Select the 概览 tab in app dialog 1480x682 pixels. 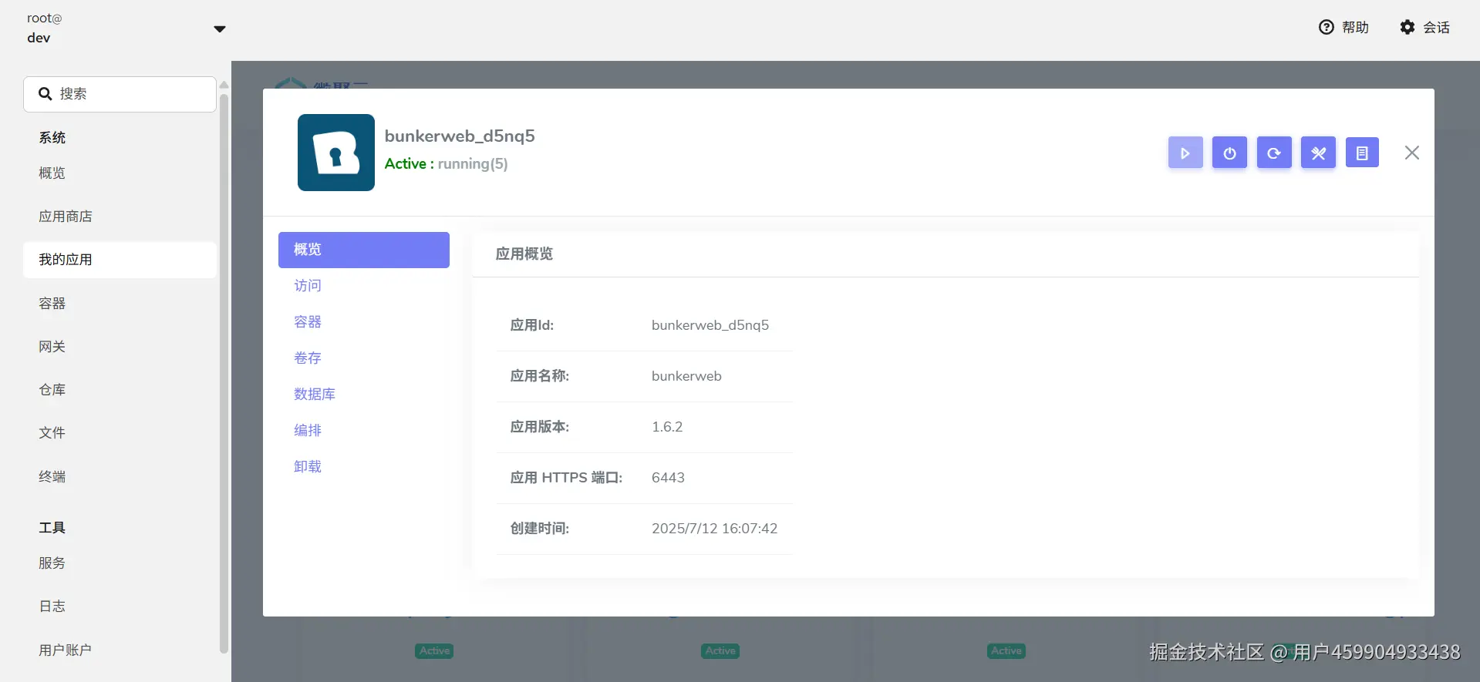tap(364, 250)
